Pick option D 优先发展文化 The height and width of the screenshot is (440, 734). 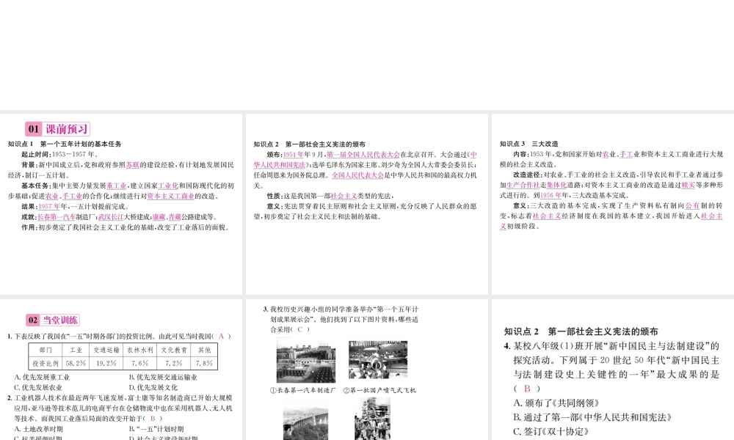tap(153, 387)
